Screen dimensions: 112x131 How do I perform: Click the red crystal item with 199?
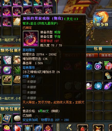[17, 128]
